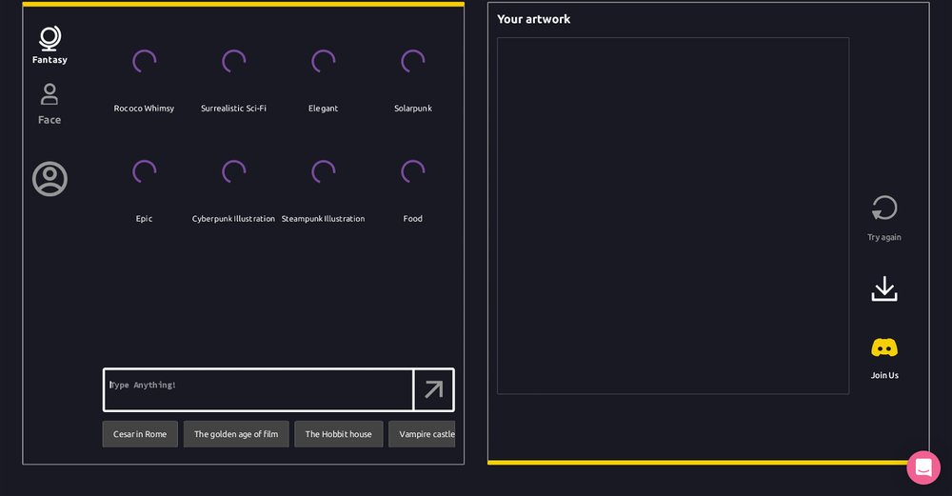
Task: Submit prompt with the arrow icon
Action: click(x=433, y=389)
